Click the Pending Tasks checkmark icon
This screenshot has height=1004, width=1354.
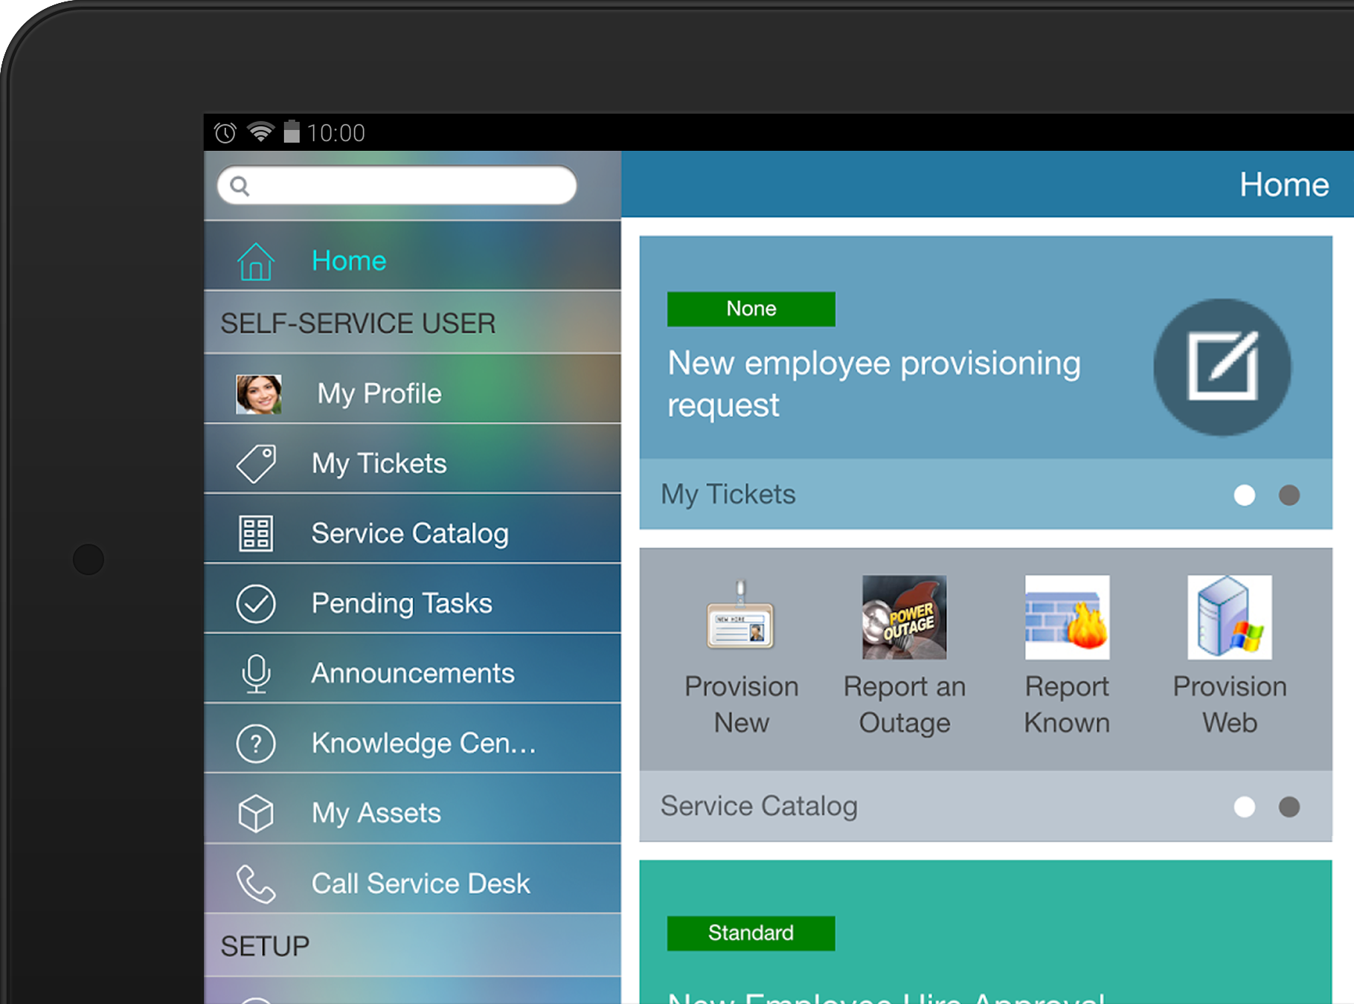pos(255,603)
